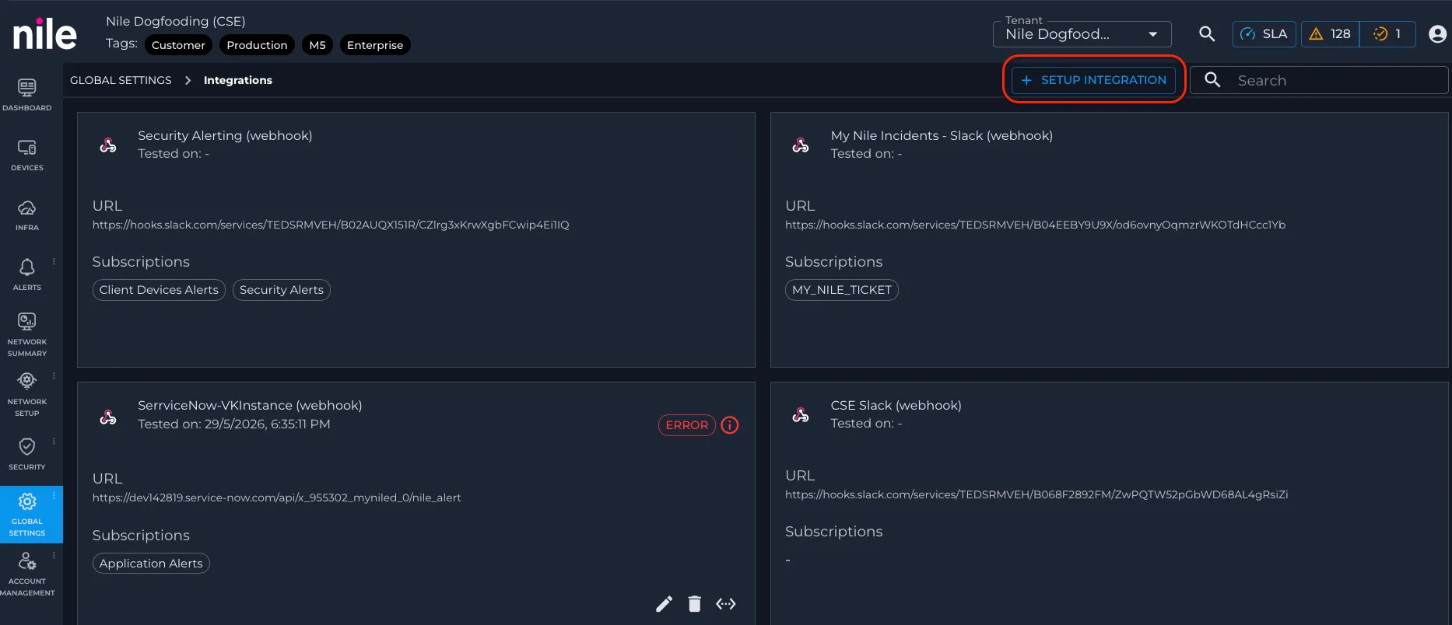
Task: Expand the Account Management submenu dots
Action: (54, 556)
